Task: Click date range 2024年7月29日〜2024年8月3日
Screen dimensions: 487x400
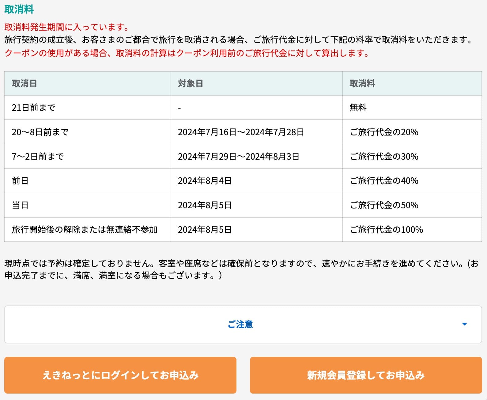Action: (238, 157)
